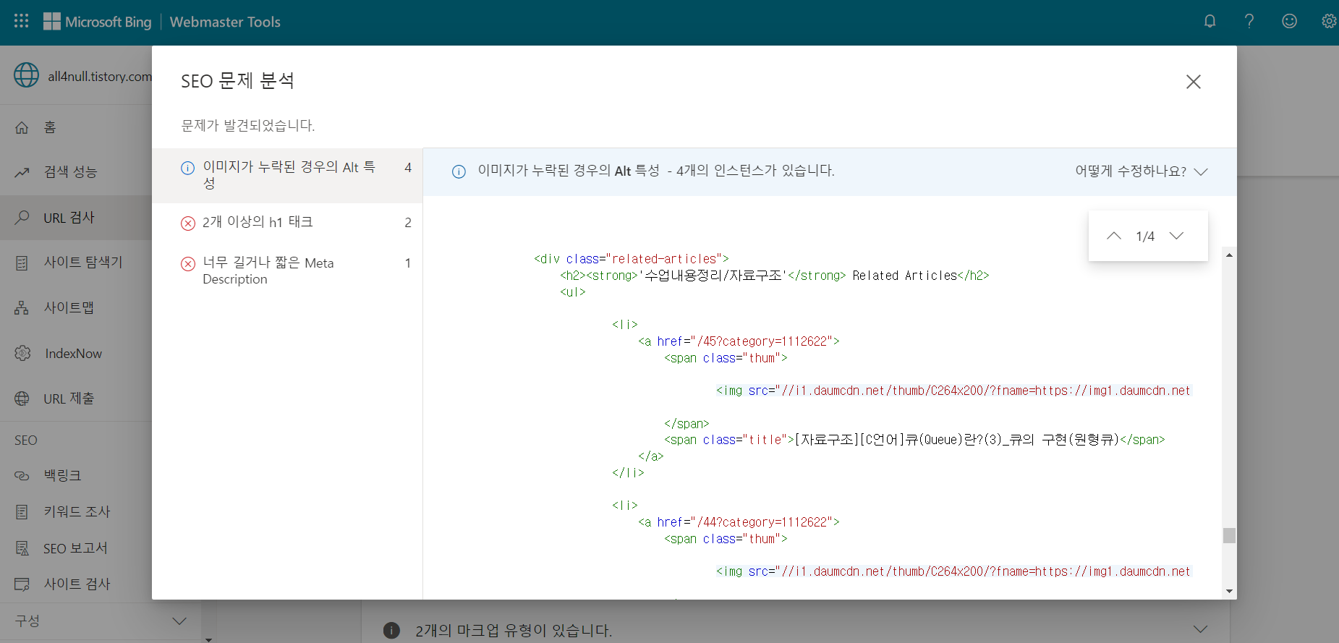The height and width of the screenshot is (643, 1339).
Task: Click the related-articles div line in code
Action: pyautogui.click(x=632, y=259)
